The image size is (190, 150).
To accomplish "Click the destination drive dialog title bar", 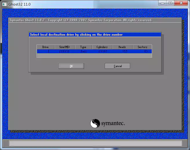I will (x=95, y=35).
